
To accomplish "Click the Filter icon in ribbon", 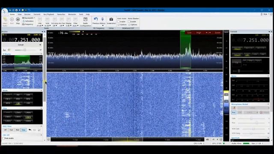I will coord(75,19).
